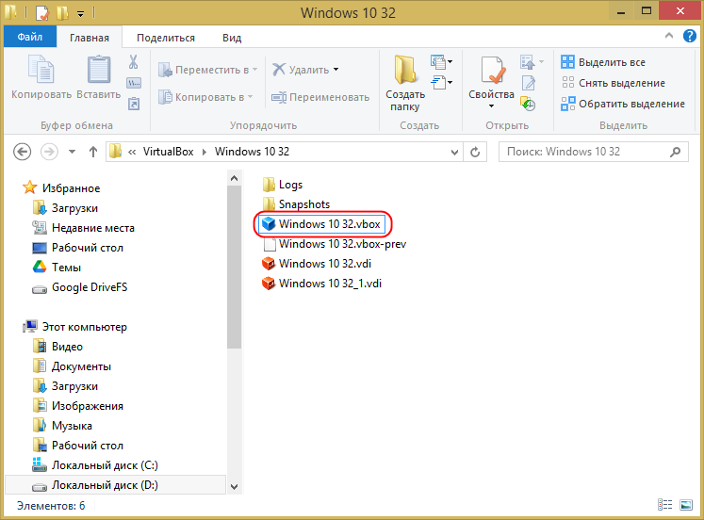
Task: Click the Paste shortcut icon
Action: pos(134,104)
